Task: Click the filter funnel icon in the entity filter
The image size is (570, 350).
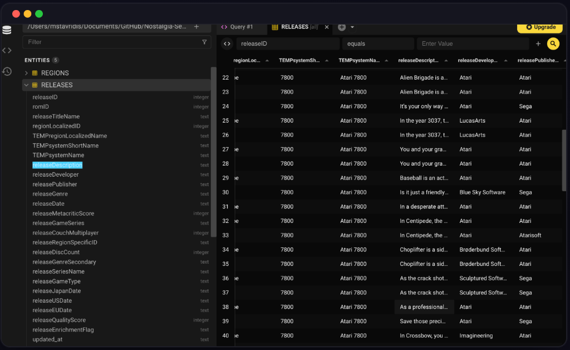Action: (x=204, y=42)
